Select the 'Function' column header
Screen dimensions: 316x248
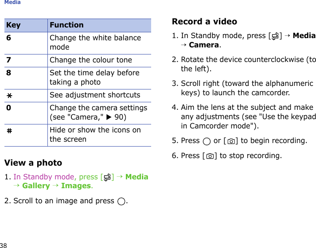[x=66, y=25]
